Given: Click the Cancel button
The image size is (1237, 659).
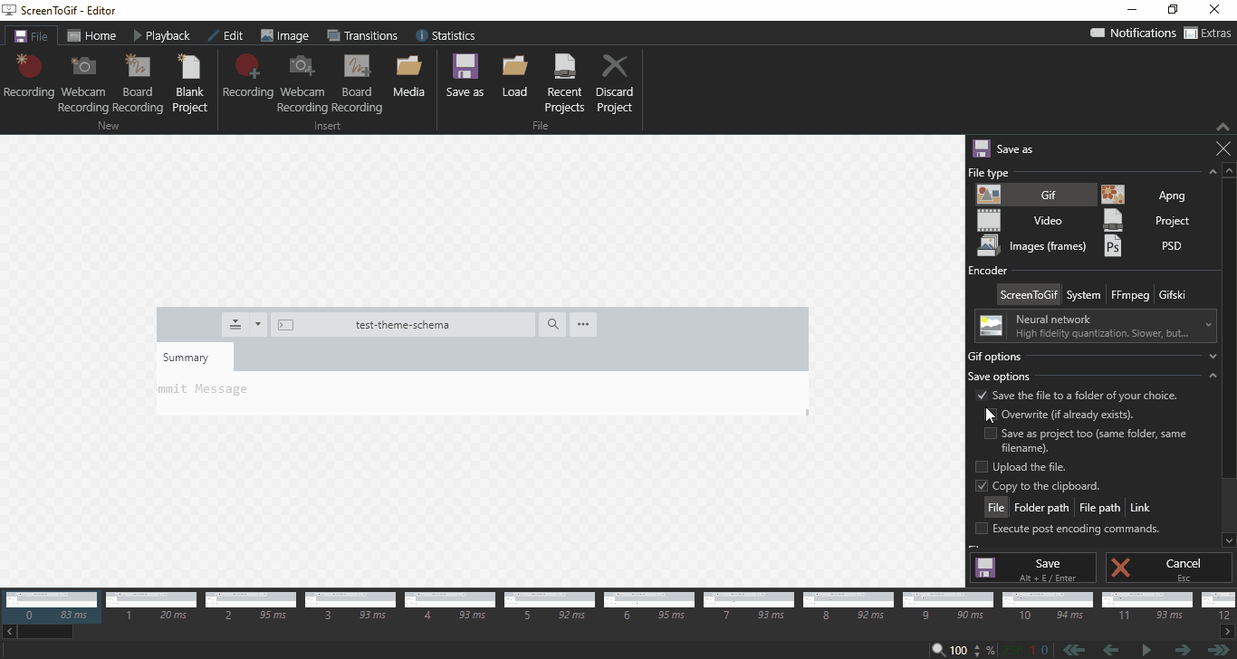Looking at the screenshot, I should pos(1169,568).
